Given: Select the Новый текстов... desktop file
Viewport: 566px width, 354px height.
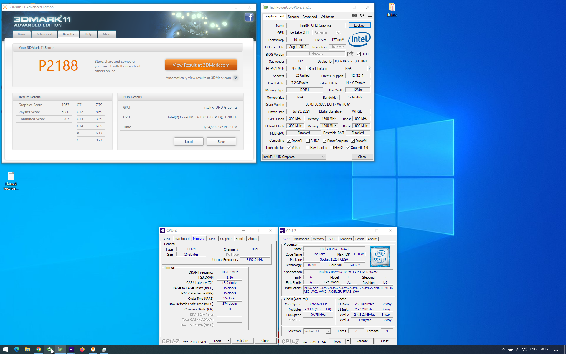Looking at the screenshot, I should 11,181.
